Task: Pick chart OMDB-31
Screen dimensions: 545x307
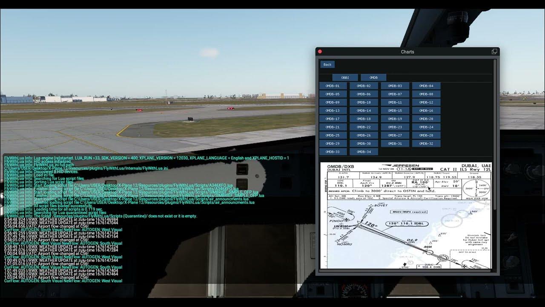Action: tap(395, 144)
